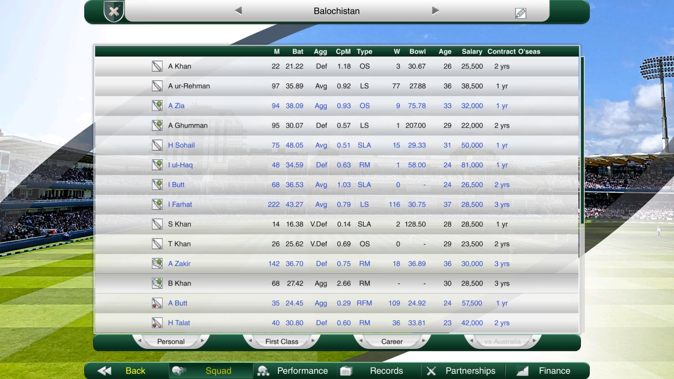Click left arrow of First Class selector
674x379 pixels.
250,341
